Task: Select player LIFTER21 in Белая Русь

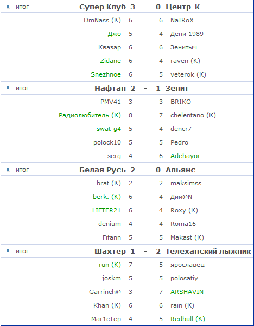Action: 106,210
